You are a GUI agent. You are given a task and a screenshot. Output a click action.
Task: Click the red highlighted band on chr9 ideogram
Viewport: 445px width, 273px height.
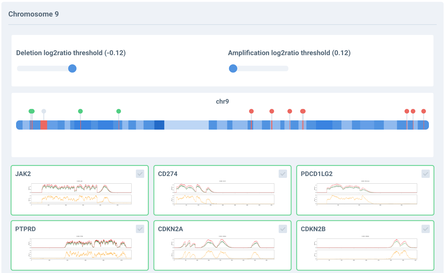pos(44,125)
